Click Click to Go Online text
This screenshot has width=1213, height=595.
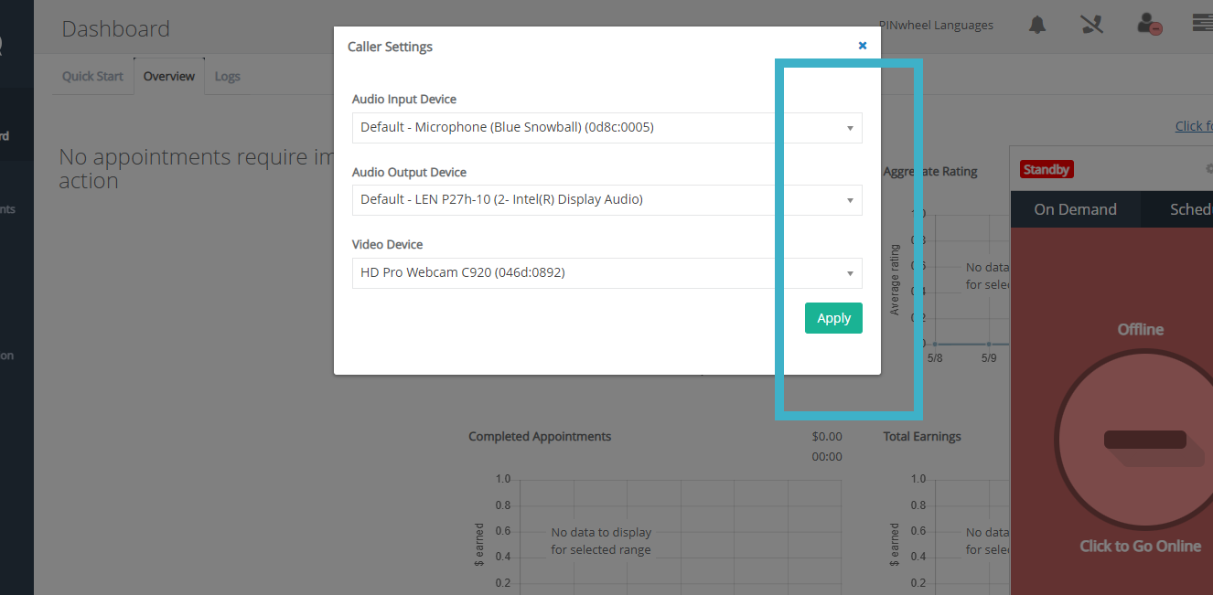click(x=1140, y=547)
